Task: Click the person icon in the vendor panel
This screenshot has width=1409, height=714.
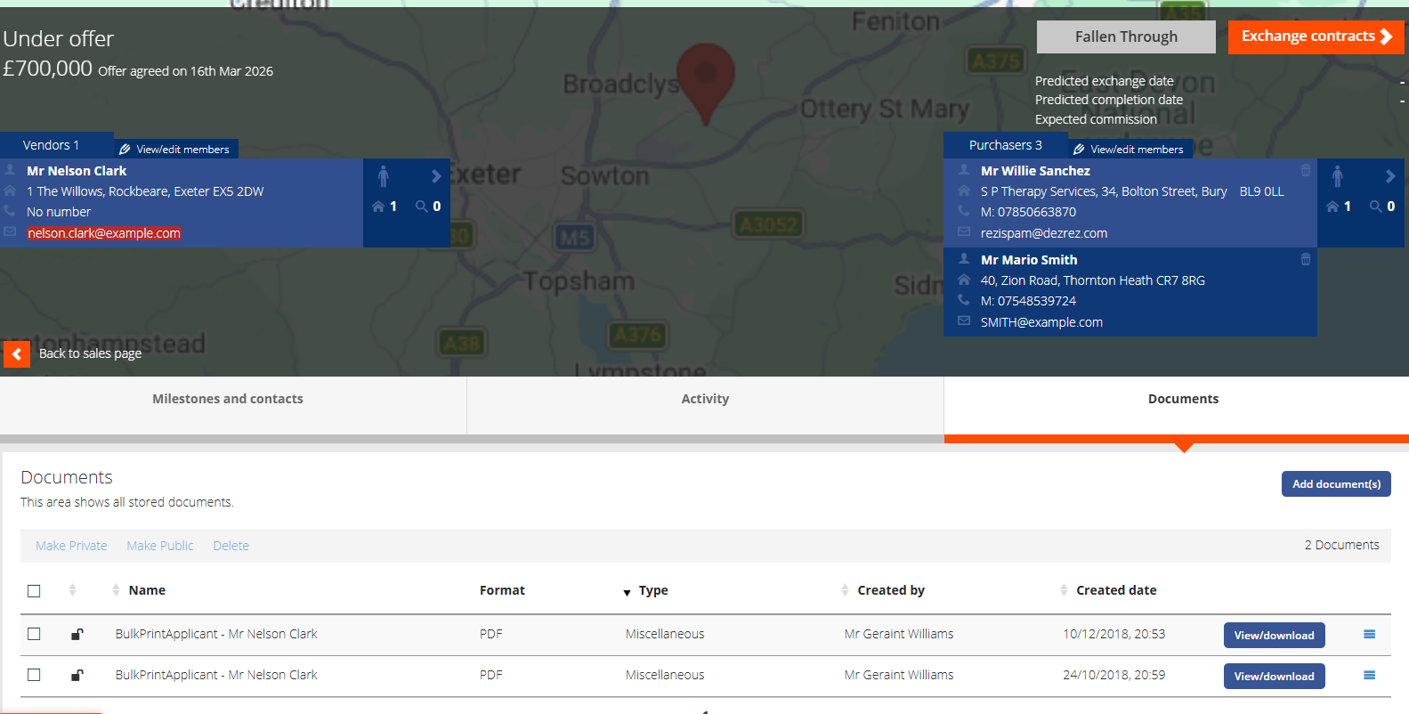Action: (x=384, y=176)
